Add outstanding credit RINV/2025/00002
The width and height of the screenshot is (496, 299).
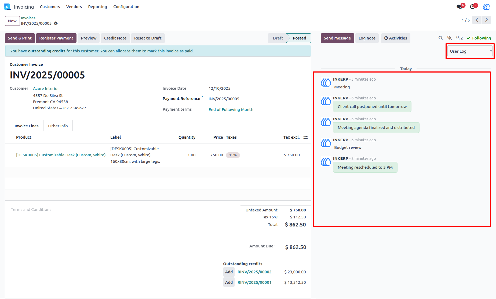[229, 272]
